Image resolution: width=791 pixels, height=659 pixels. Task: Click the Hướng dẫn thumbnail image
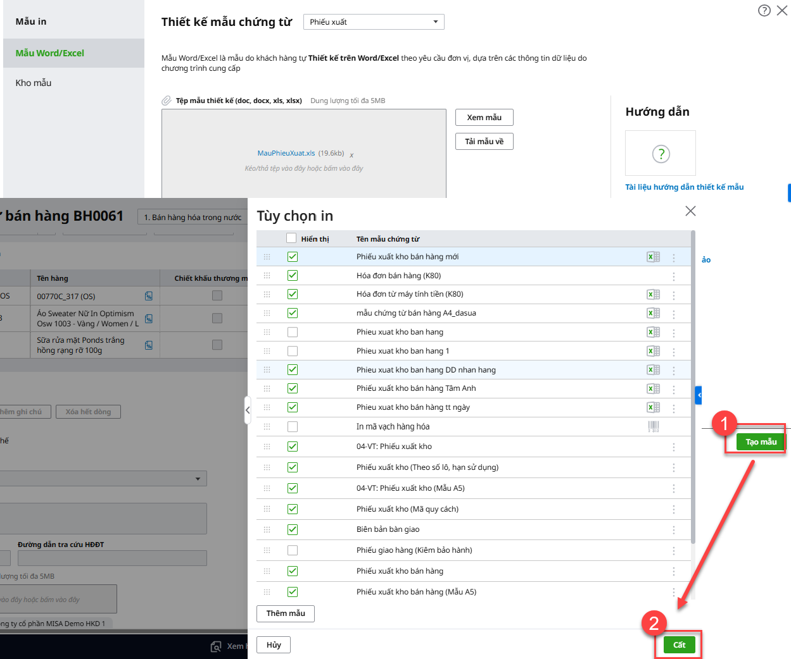660,153
